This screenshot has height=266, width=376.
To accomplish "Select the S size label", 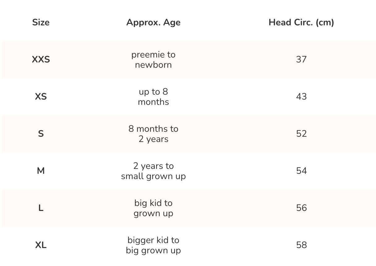I will click(x=41, y=134).
